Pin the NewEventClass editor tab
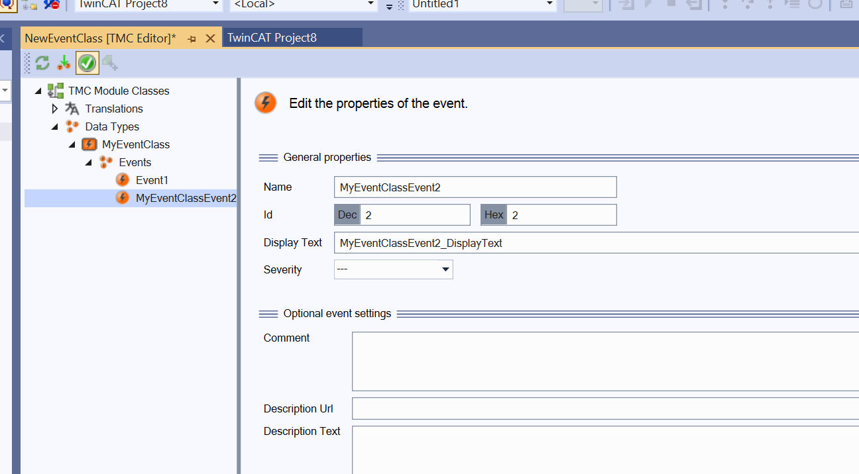859x474 pixels. click(192, 39)
